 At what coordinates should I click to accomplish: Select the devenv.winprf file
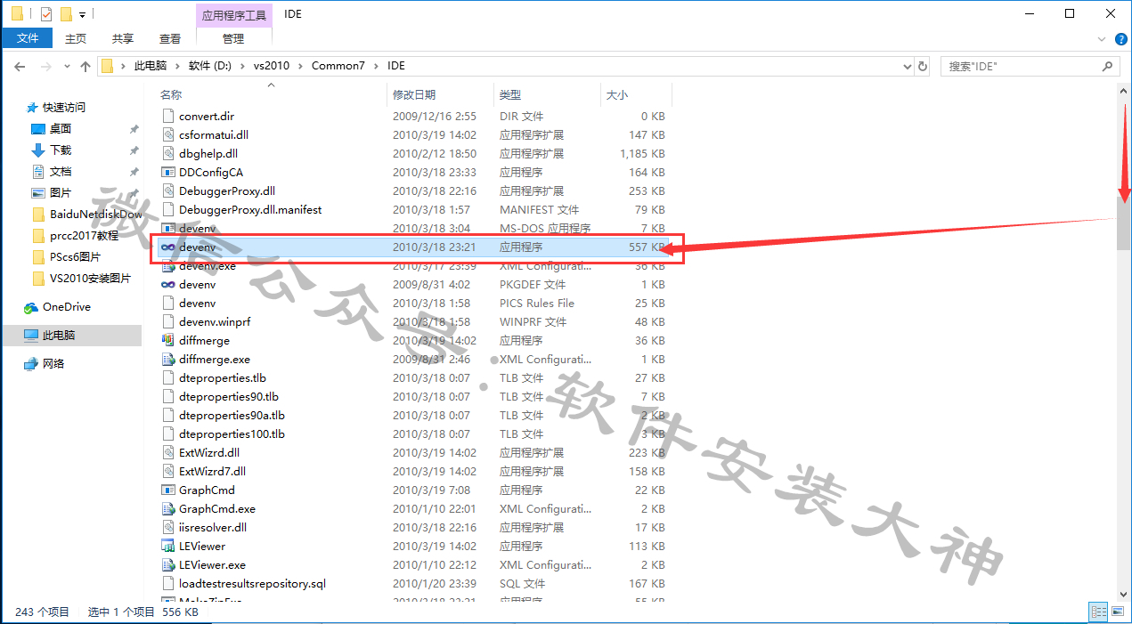coord(215,321)
